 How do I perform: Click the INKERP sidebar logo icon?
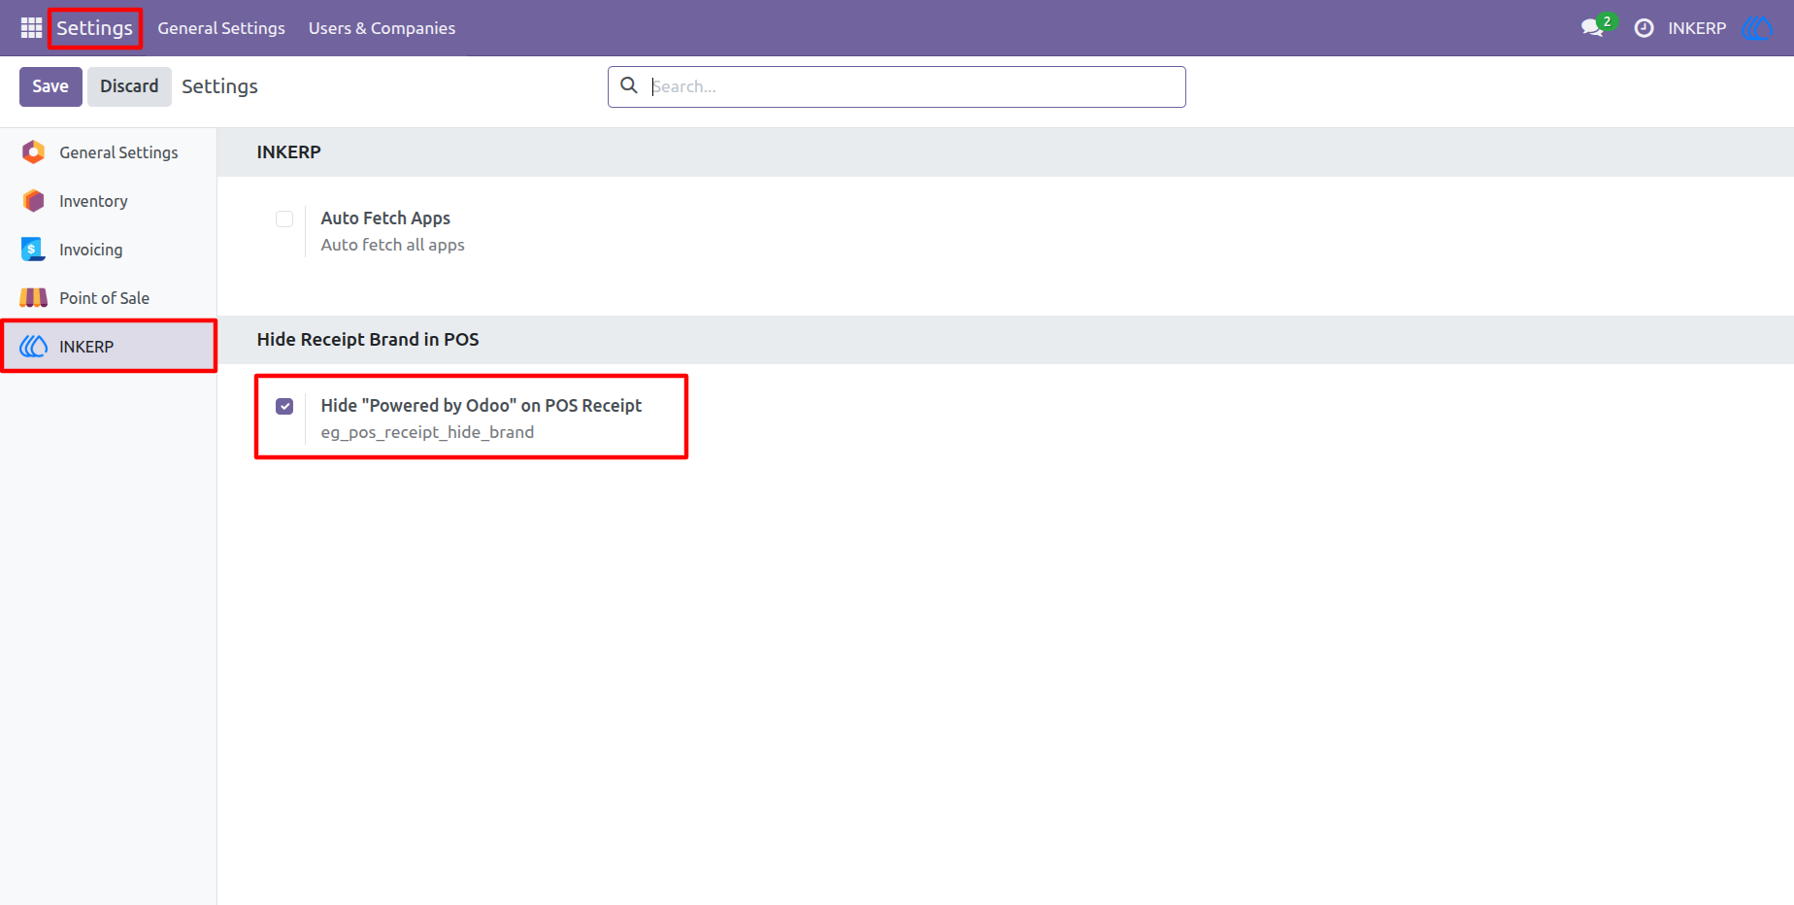(34, 347)
